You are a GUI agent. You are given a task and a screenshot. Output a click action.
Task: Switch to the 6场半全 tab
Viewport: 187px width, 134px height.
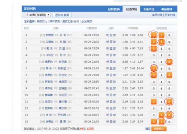pyautogui.click(x=149, y=9)
